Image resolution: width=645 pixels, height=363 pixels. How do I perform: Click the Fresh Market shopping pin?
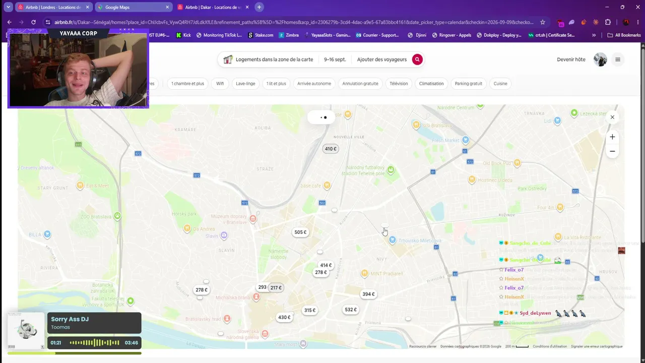[x=466, y=140]
